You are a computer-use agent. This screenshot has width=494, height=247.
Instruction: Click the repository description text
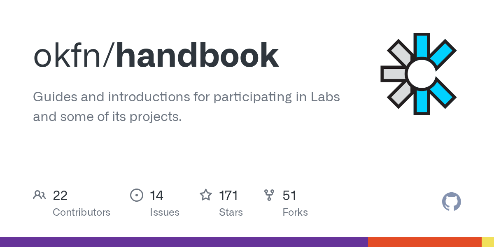(x=186, y=107)
